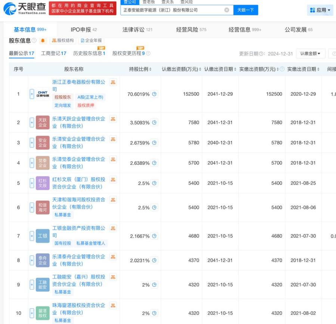Click equity structure icon for 乐清安业企业
Viewport: 336px width, 324px height.
pos(113,139)
